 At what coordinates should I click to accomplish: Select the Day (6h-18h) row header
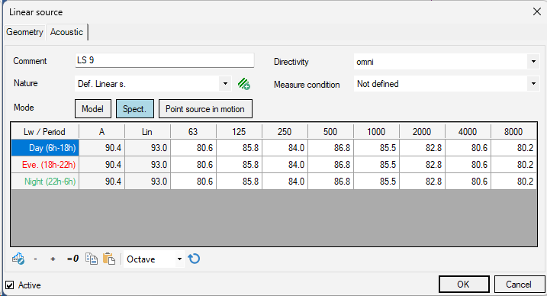(x=45, y=148)
